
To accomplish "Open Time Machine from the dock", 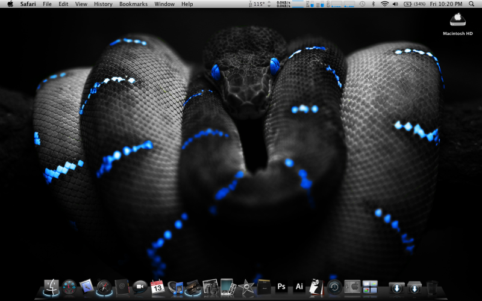I will (334, 288).
